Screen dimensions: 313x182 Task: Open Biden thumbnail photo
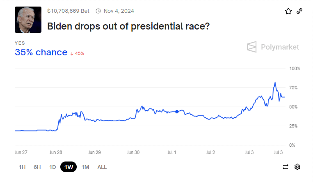pos(28,20)
